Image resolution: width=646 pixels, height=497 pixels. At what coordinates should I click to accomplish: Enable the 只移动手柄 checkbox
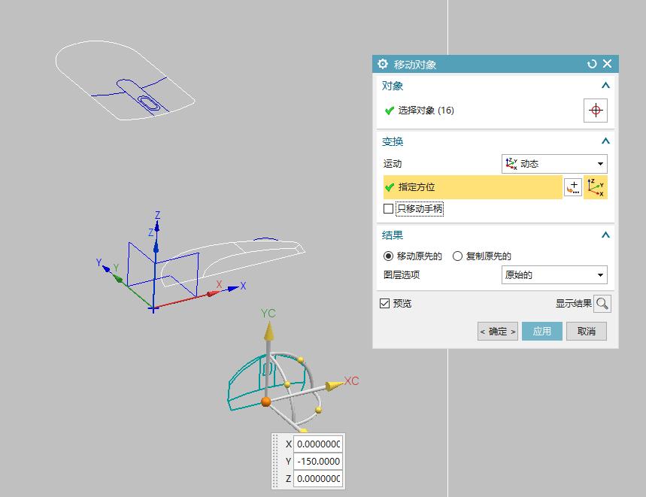(389, 208)
